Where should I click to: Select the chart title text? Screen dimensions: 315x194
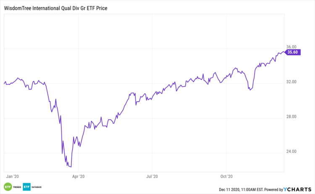point(54,8)
